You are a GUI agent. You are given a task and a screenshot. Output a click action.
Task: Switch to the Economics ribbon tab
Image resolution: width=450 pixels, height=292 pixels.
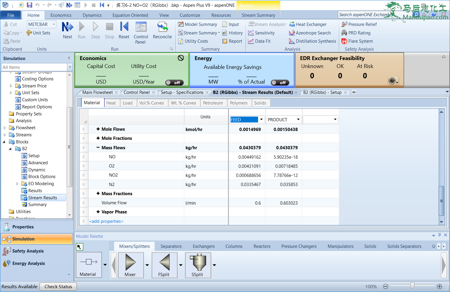[61, 15]
